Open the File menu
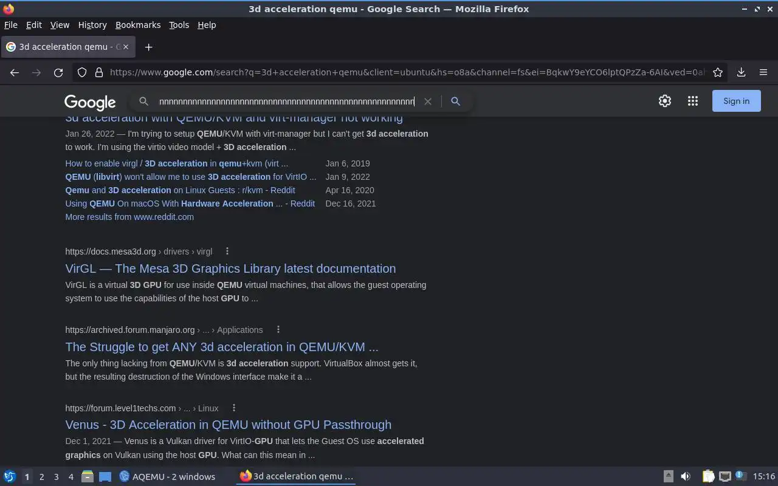Image resolution: width=778 pixels, height=486 pixels. click(x=11, y=25)
